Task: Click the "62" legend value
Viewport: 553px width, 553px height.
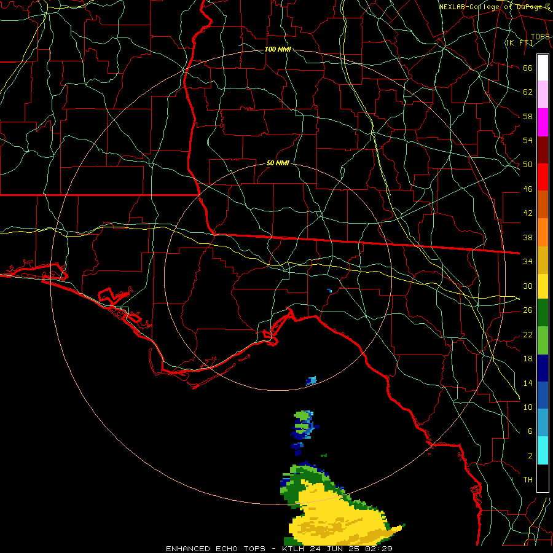Action: [x=528, y=92]
